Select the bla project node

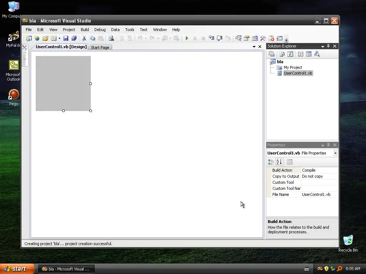[280, 62]
